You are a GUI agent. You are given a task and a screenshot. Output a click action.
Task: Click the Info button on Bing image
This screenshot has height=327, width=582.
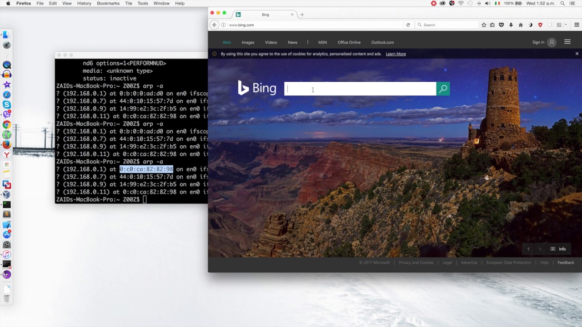pos(558,249)
